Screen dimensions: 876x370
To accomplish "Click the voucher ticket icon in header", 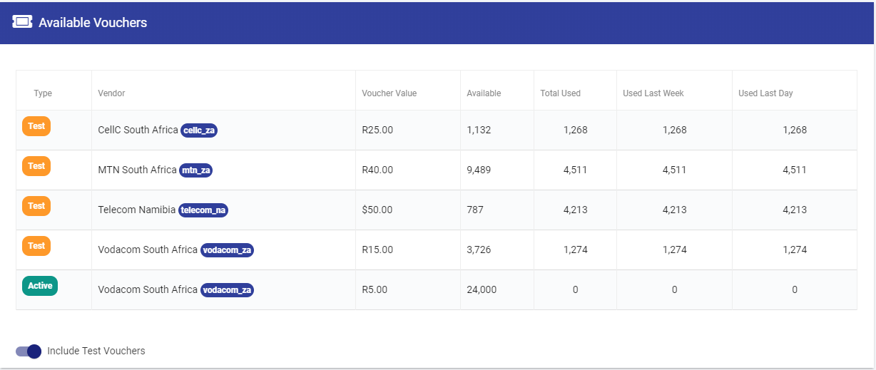I will [x=22, y=22].
